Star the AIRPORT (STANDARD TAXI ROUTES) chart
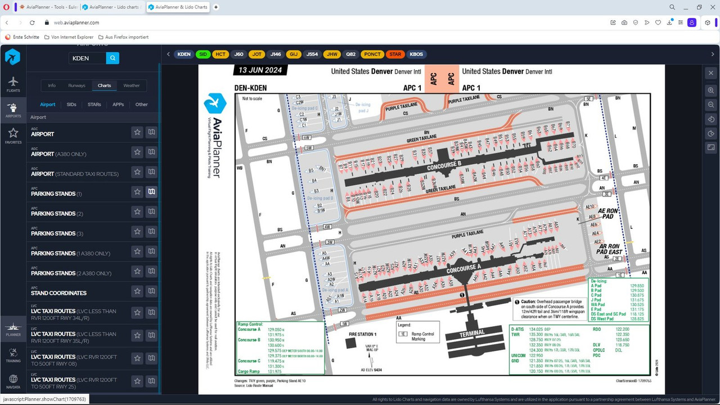 tap(137, 172)
